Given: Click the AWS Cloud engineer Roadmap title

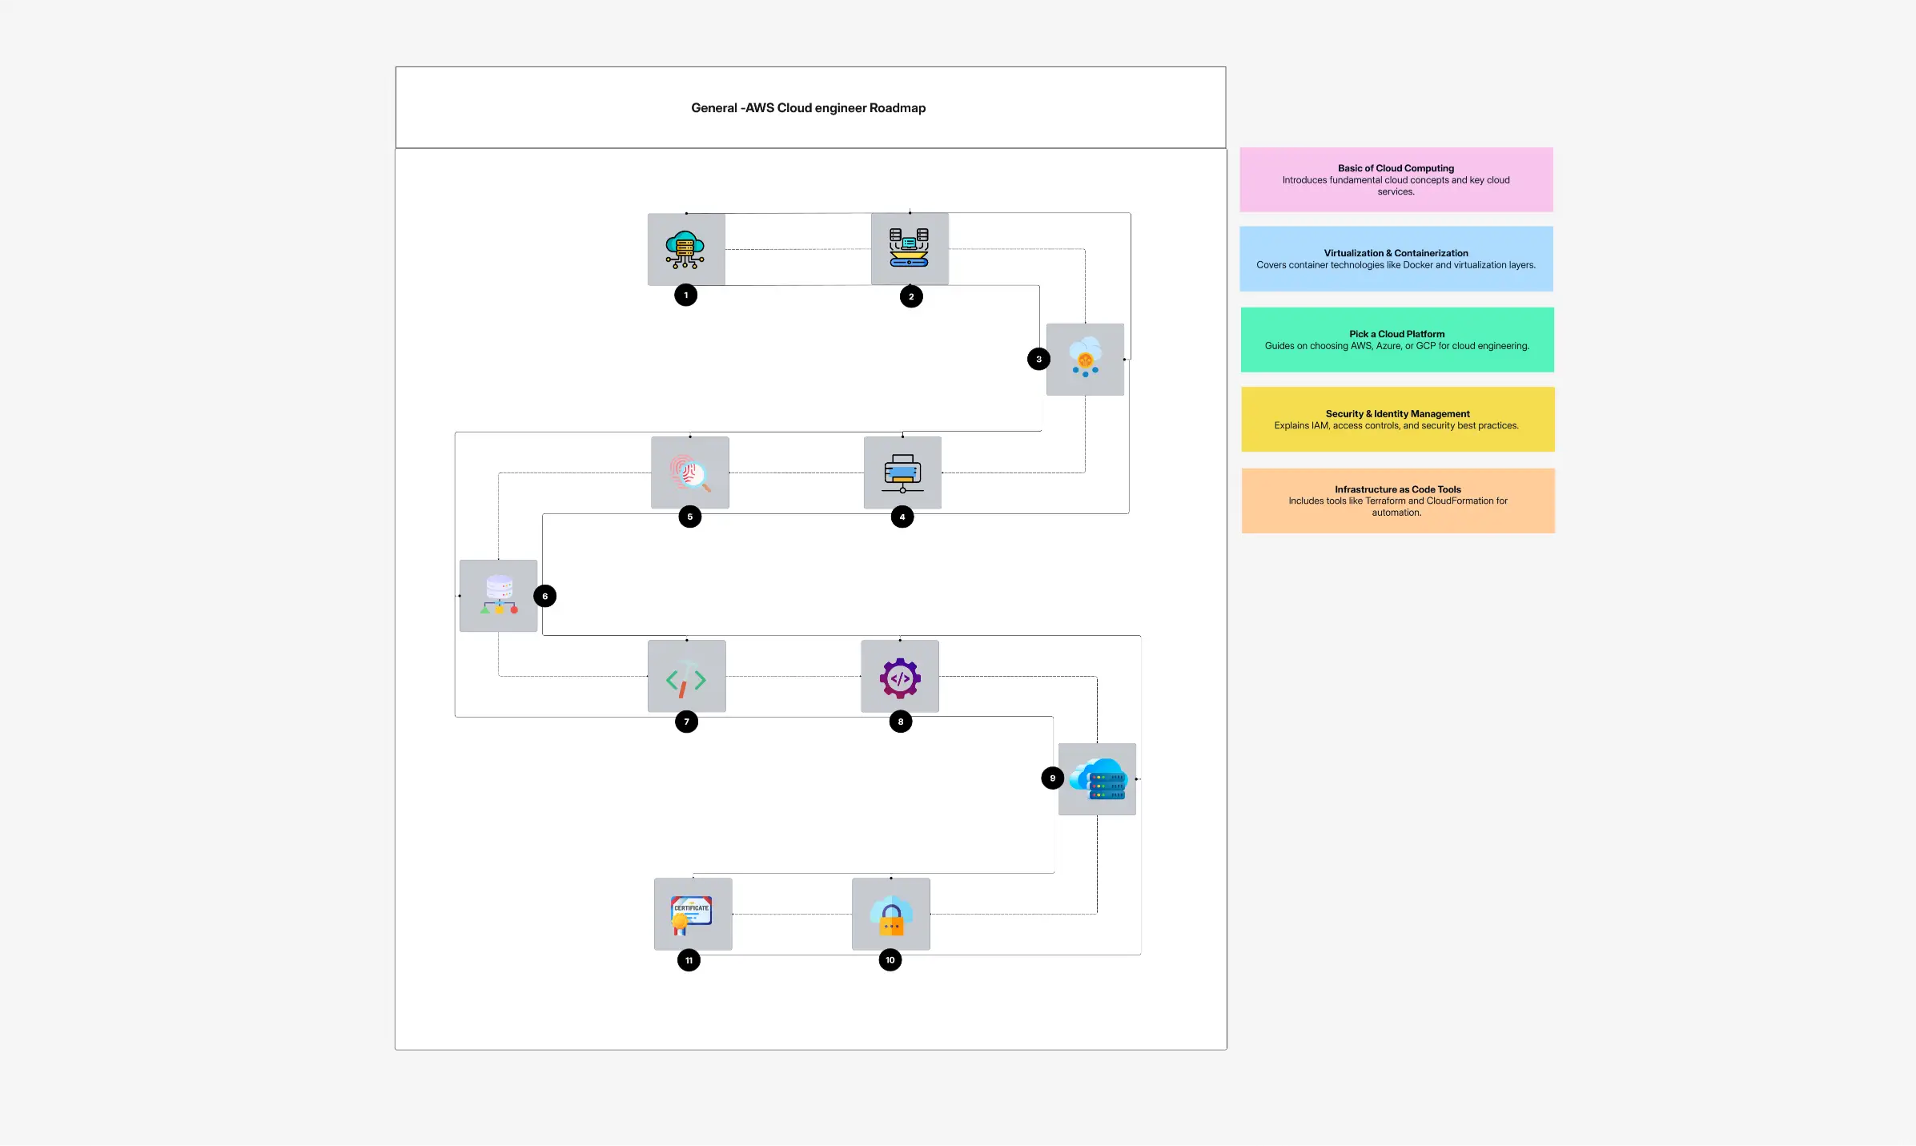Looking at the screenshot, I should [808, 108].
